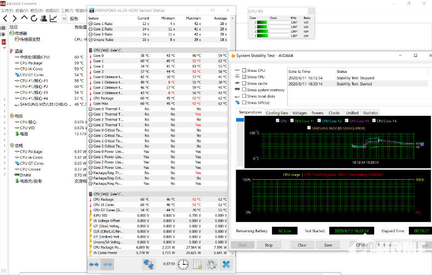Select the Stability Test: Started log row

(358, 84)
